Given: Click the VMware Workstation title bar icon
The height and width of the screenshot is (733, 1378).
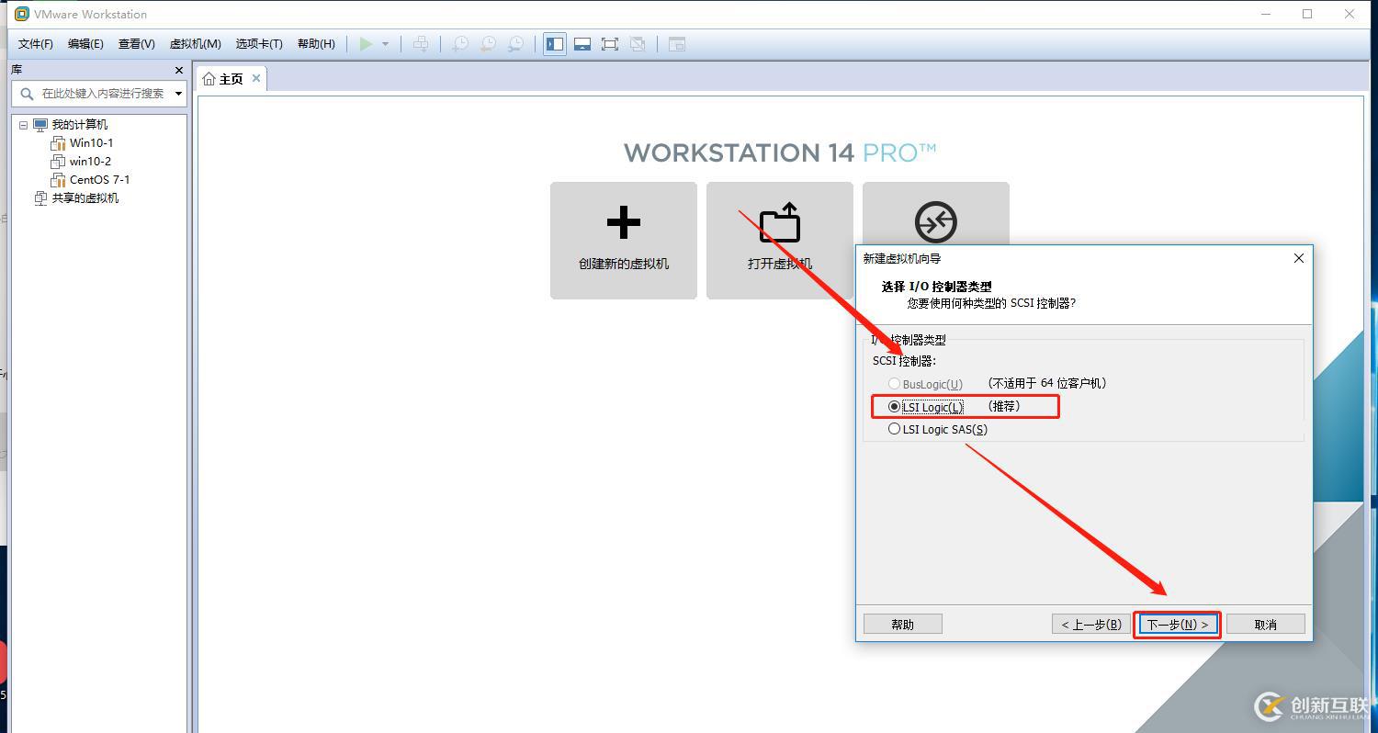Looking at the screenshot, I should click(22, 14).
